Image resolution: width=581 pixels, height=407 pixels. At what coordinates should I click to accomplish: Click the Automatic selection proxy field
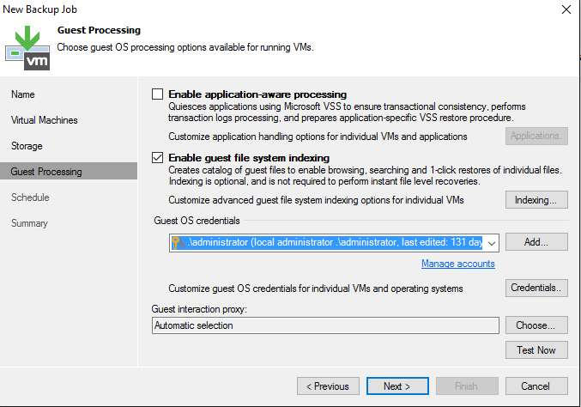(325, 325)
